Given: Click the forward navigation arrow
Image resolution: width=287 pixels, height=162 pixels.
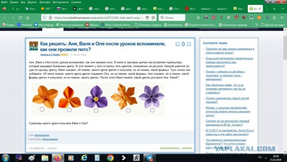Looking at the screenshot, I should [13, 18].
